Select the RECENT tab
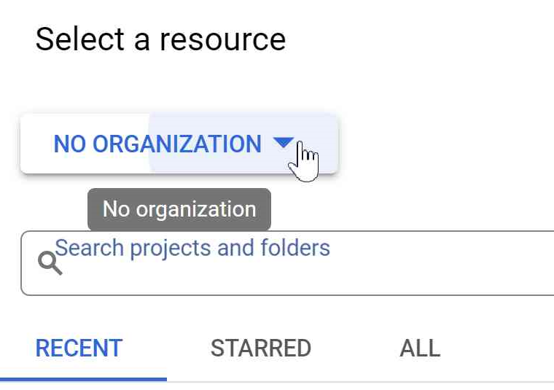Screen dimensions: 554x390 point(79,348)
